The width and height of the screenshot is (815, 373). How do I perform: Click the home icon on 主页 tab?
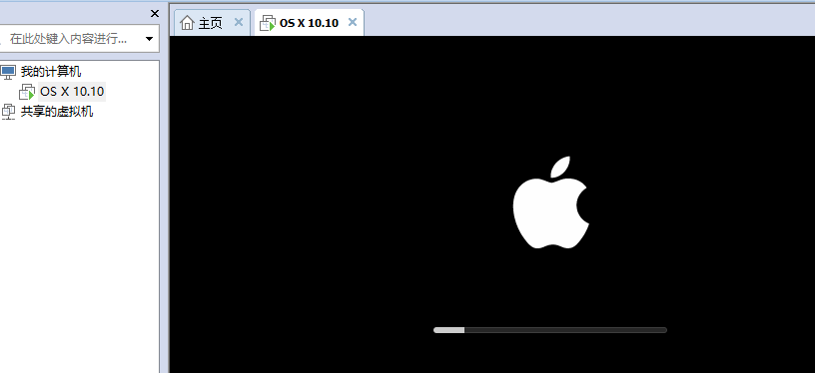(187, 23)
